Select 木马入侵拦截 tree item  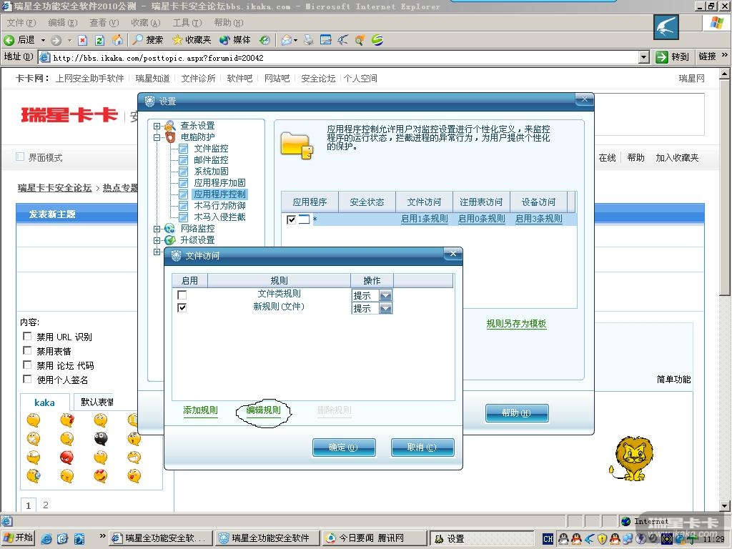(219, 217)
